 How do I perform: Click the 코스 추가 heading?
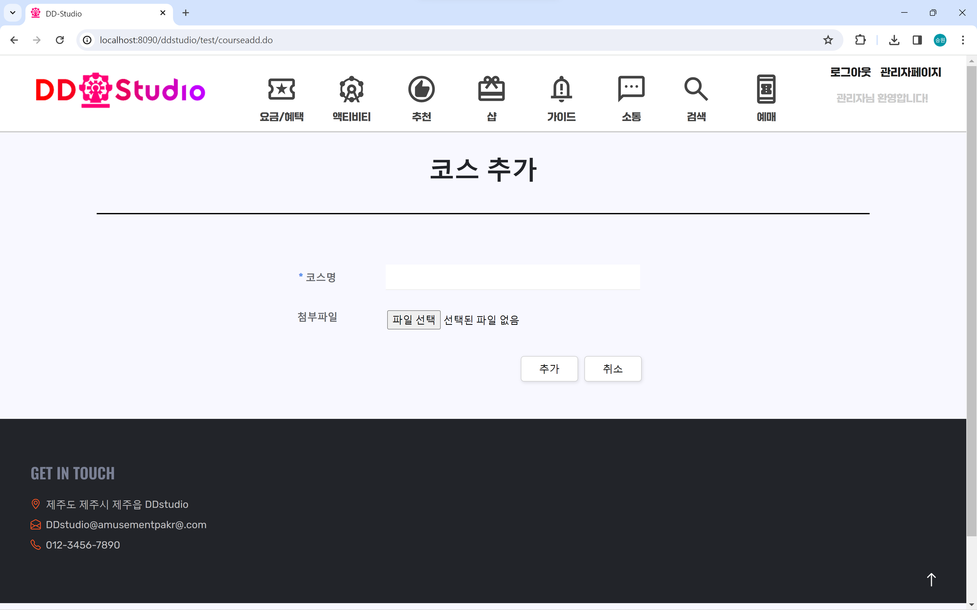(x=483, y=170)
